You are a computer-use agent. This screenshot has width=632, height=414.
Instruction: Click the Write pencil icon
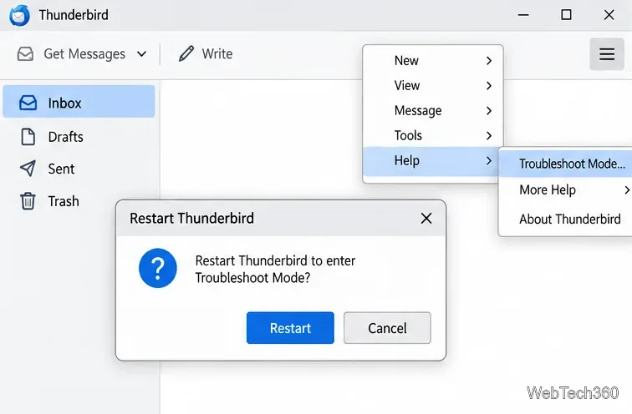186,53
